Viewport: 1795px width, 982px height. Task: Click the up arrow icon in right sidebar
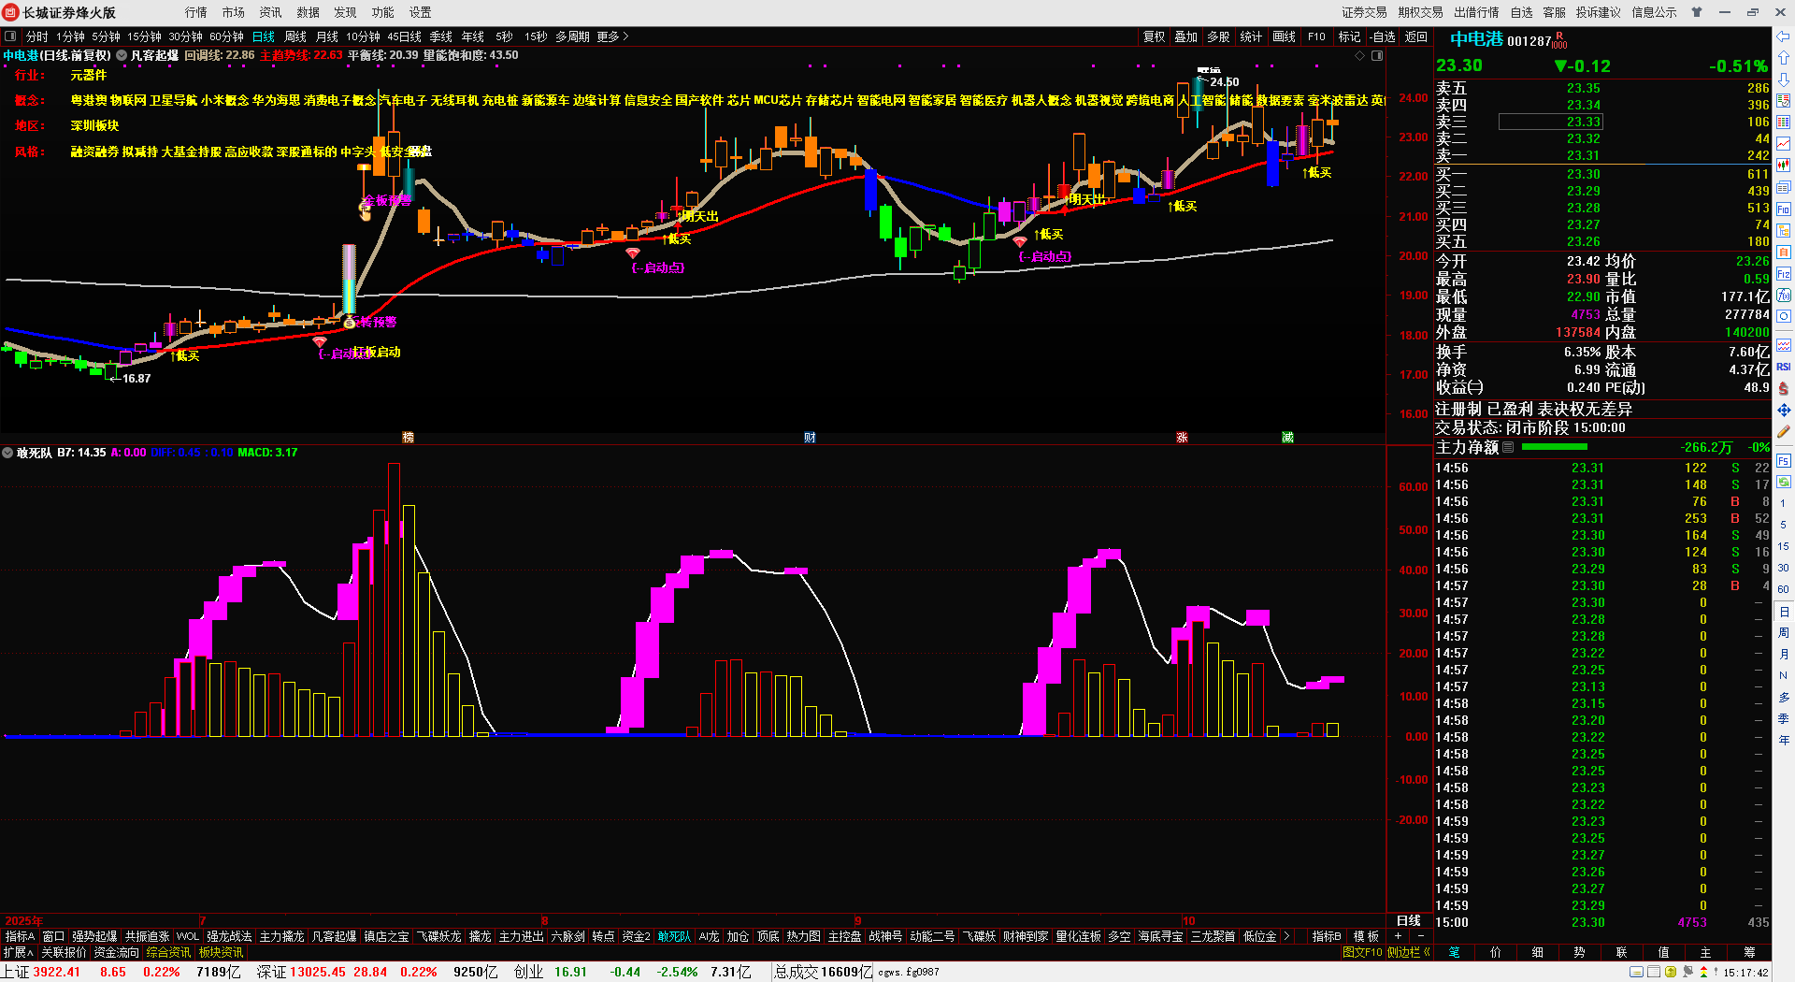pyautogui.click(x=1784, y=58)
